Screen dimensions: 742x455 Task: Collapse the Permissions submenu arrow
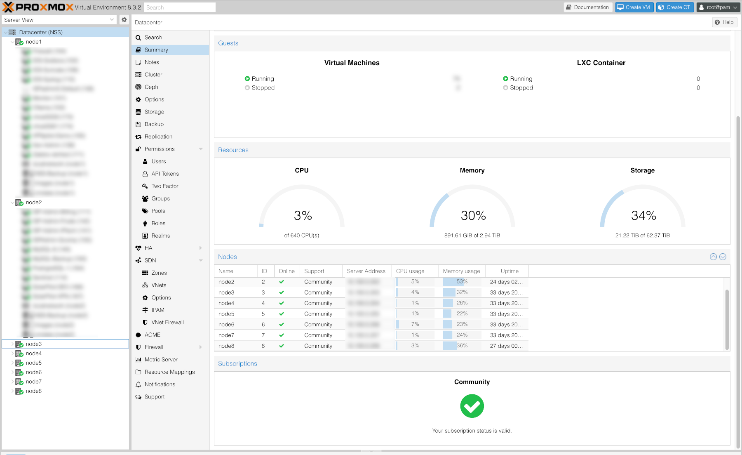click(x=201, y=149)
